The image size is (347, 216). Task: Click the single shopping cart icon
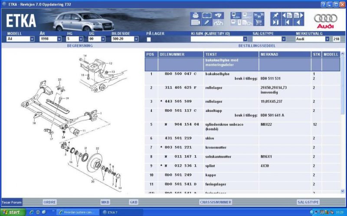click(259, 22)
